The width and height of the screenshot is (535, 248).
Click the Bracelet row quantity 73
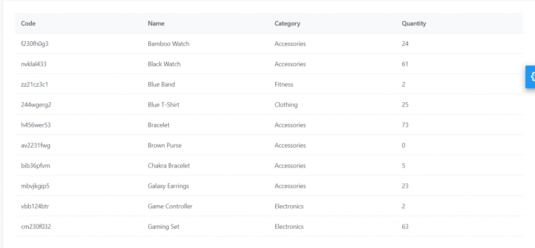405,125
